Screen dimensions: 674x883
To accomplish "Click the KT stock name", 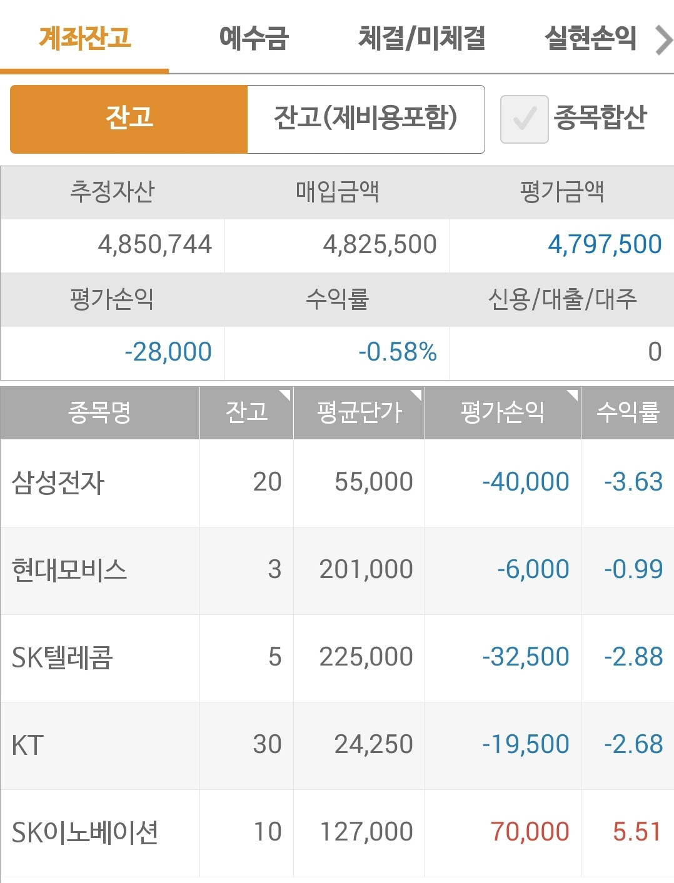I will [100, 744].
